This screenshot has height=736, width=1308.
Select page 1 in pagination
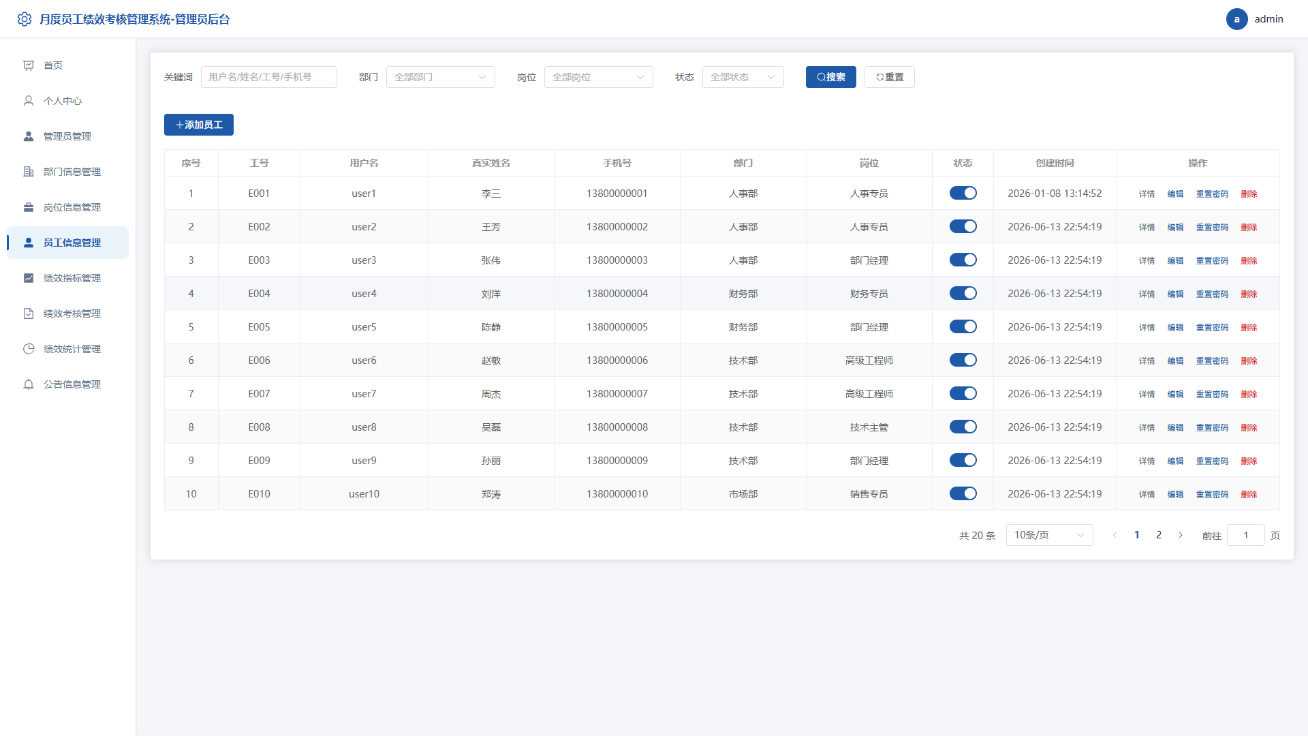[1136, 535]
